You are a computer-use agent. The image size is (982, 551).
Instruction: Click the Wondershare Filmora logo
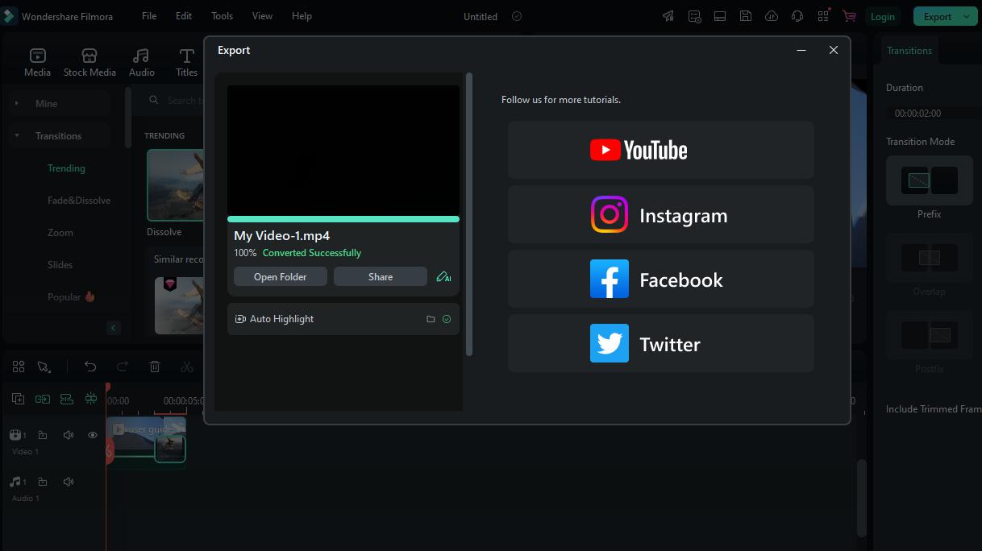9,16
